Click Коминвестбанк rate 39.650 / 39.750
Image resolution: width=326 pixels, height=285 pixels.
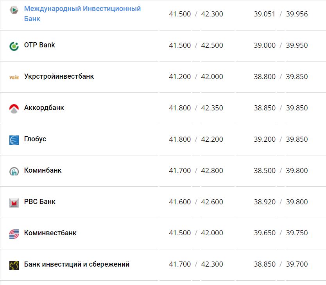coord(281,233)
